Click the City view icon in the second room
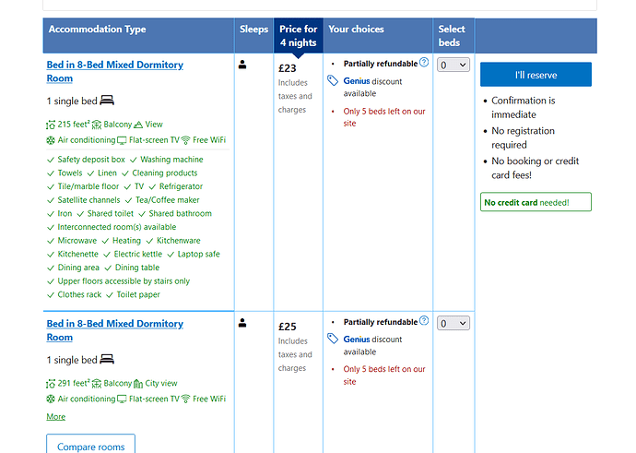636x453 pixels. 138,383
